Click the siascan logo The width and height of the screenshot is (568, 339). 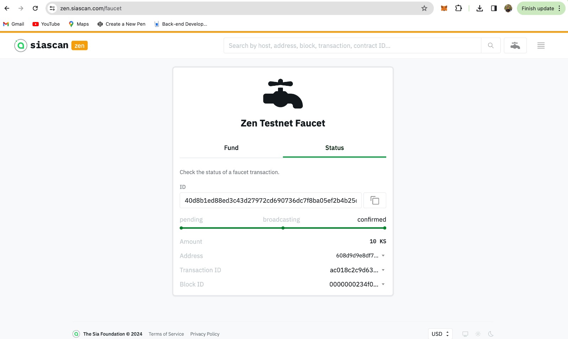[x=42, y=45]
